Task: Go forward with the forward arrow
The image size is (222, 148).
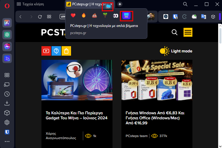Action: [31, 17]
